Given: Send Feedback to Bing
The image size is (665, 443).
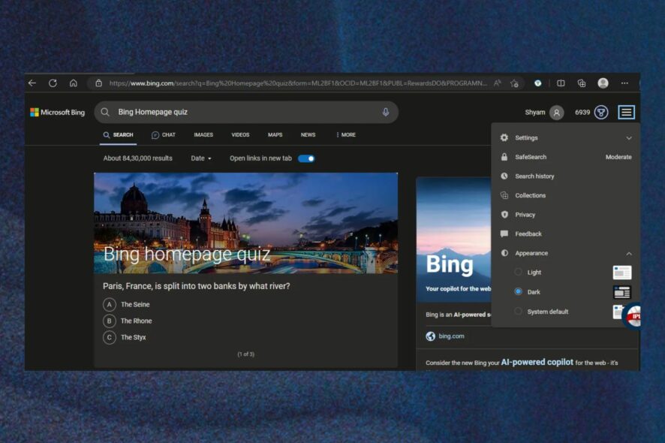Looking at the screenshot, I should click(x=527, y=234).
